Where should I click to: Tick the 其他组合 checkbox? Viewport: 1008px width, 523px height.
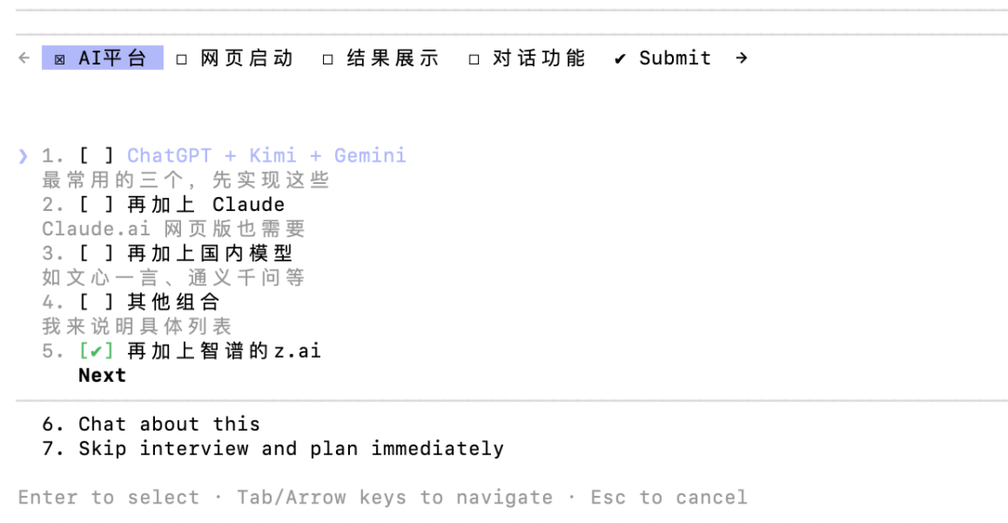[x=96, y=302]
